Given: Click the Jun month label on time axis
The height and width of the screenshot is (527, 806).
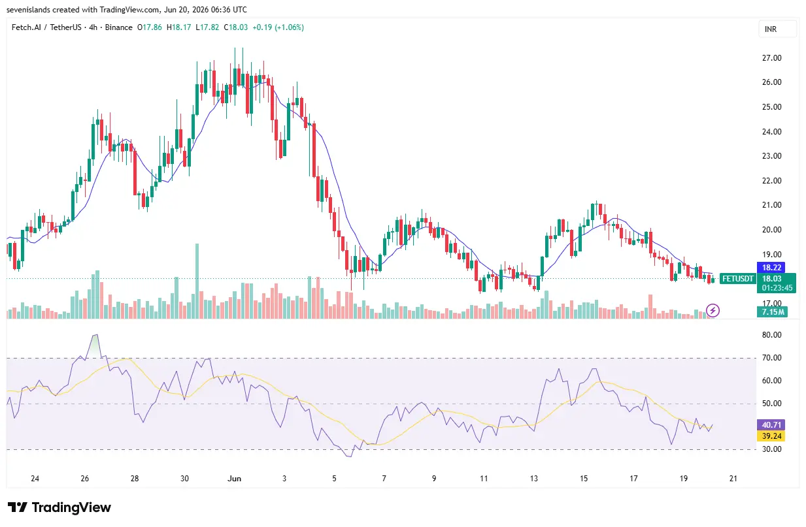Looking at the screenshot, I should pyautogui.click(x=234, y=479).
